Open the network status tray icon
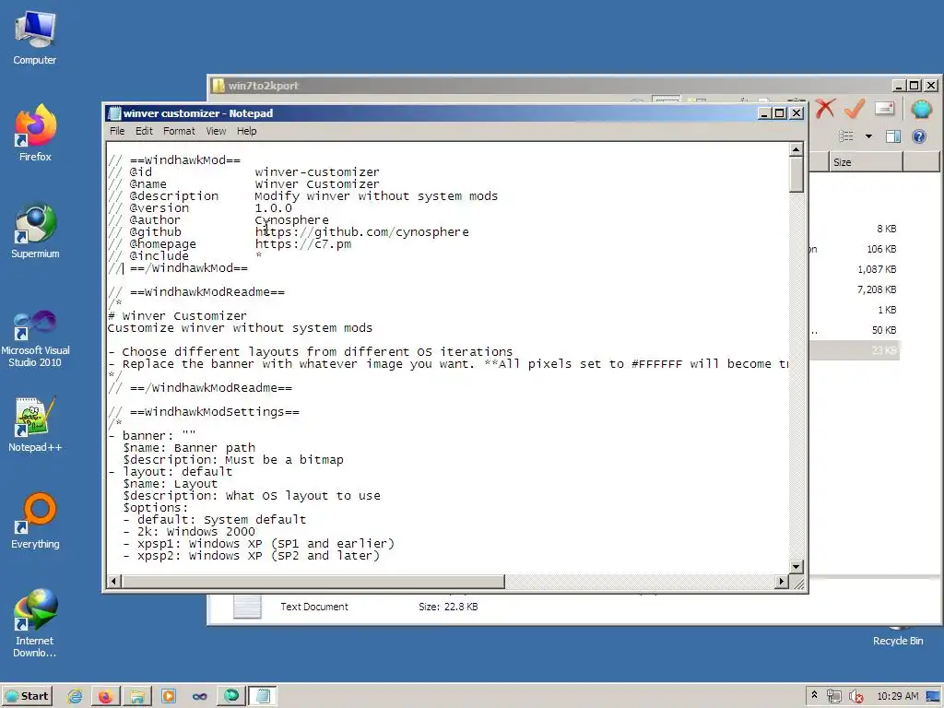Viewport: 944px width, 708px height. click(833, 696)
